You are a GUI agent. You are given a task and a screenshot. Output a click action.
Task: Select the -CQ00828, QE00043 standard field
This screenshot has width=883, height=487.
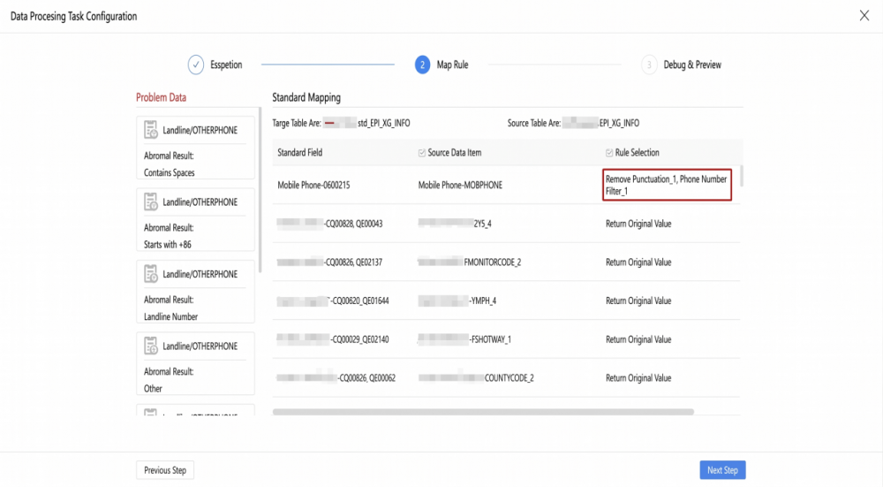(329, 224)
